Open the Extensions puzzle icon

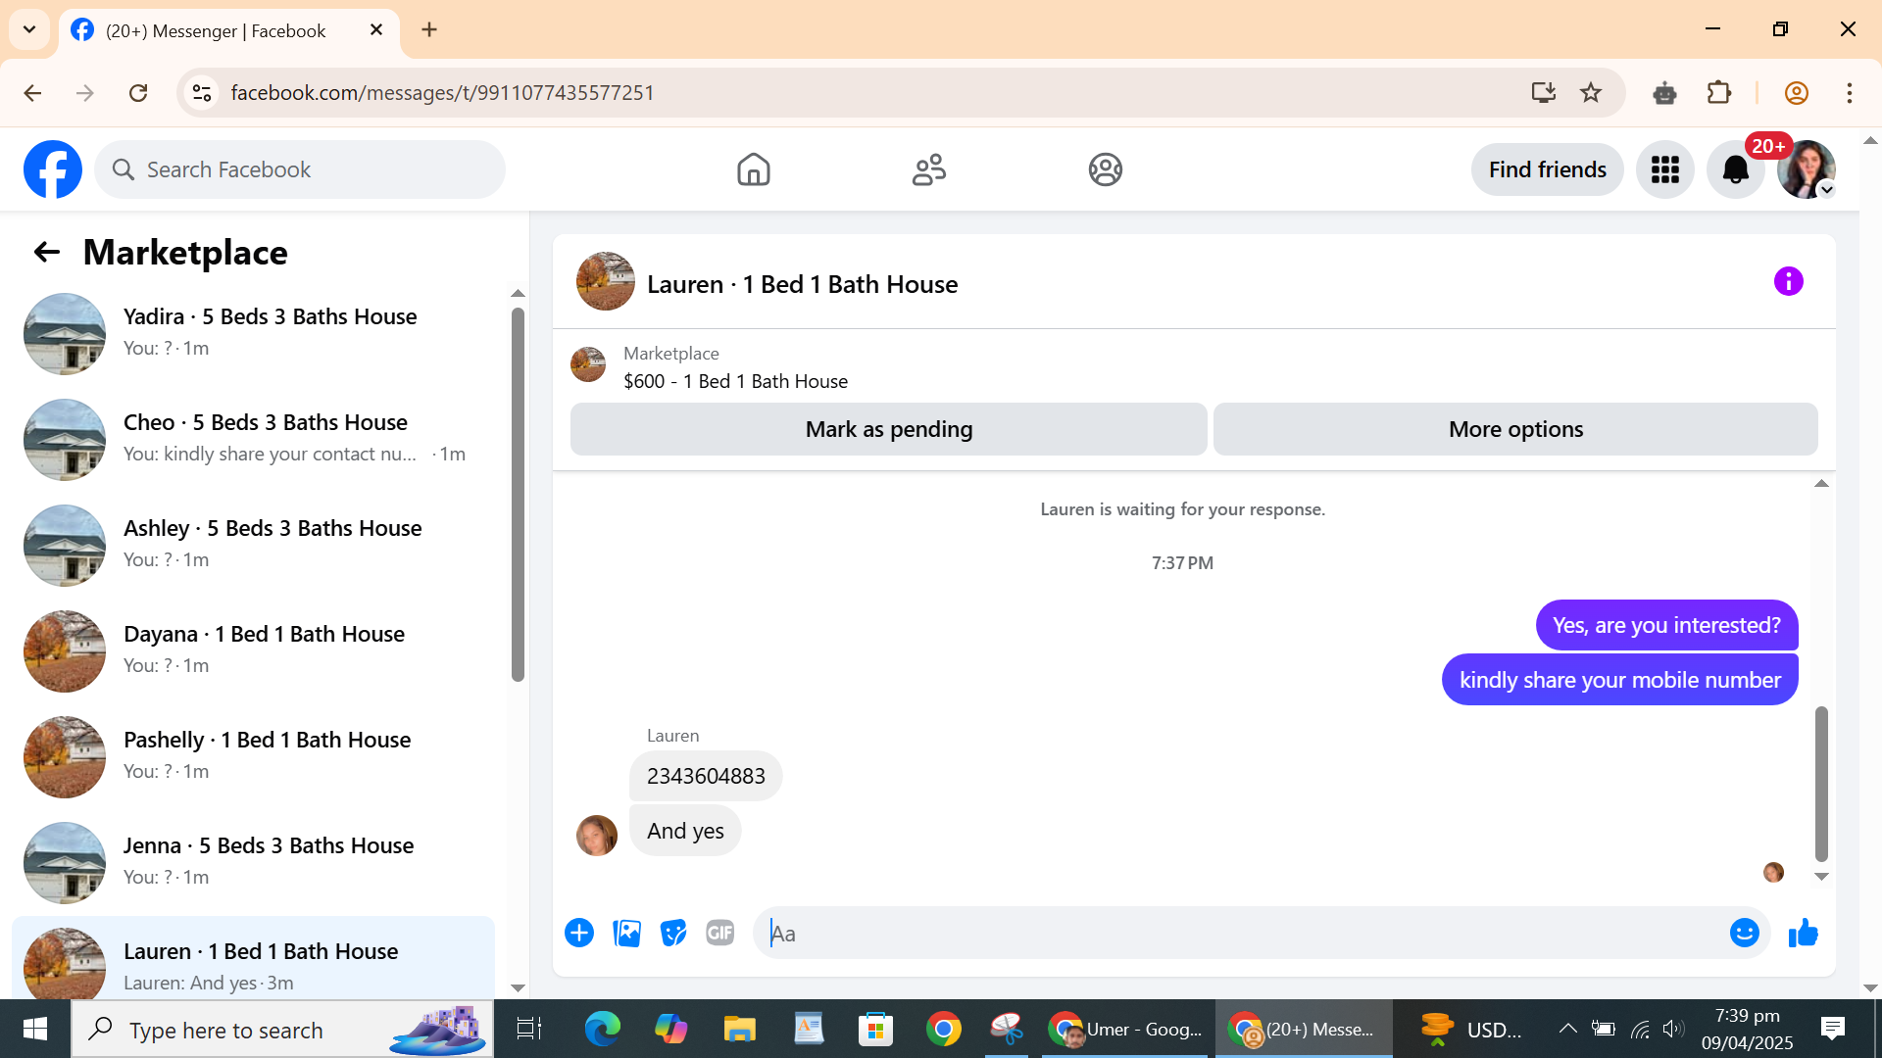[x=1719, y=93]
